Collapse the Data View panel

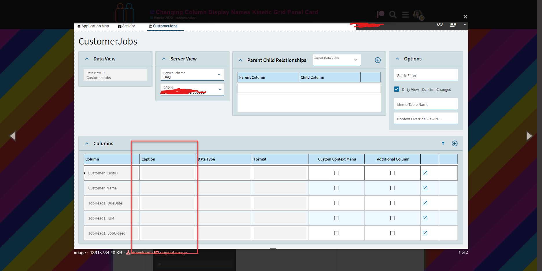click(87, 59)
